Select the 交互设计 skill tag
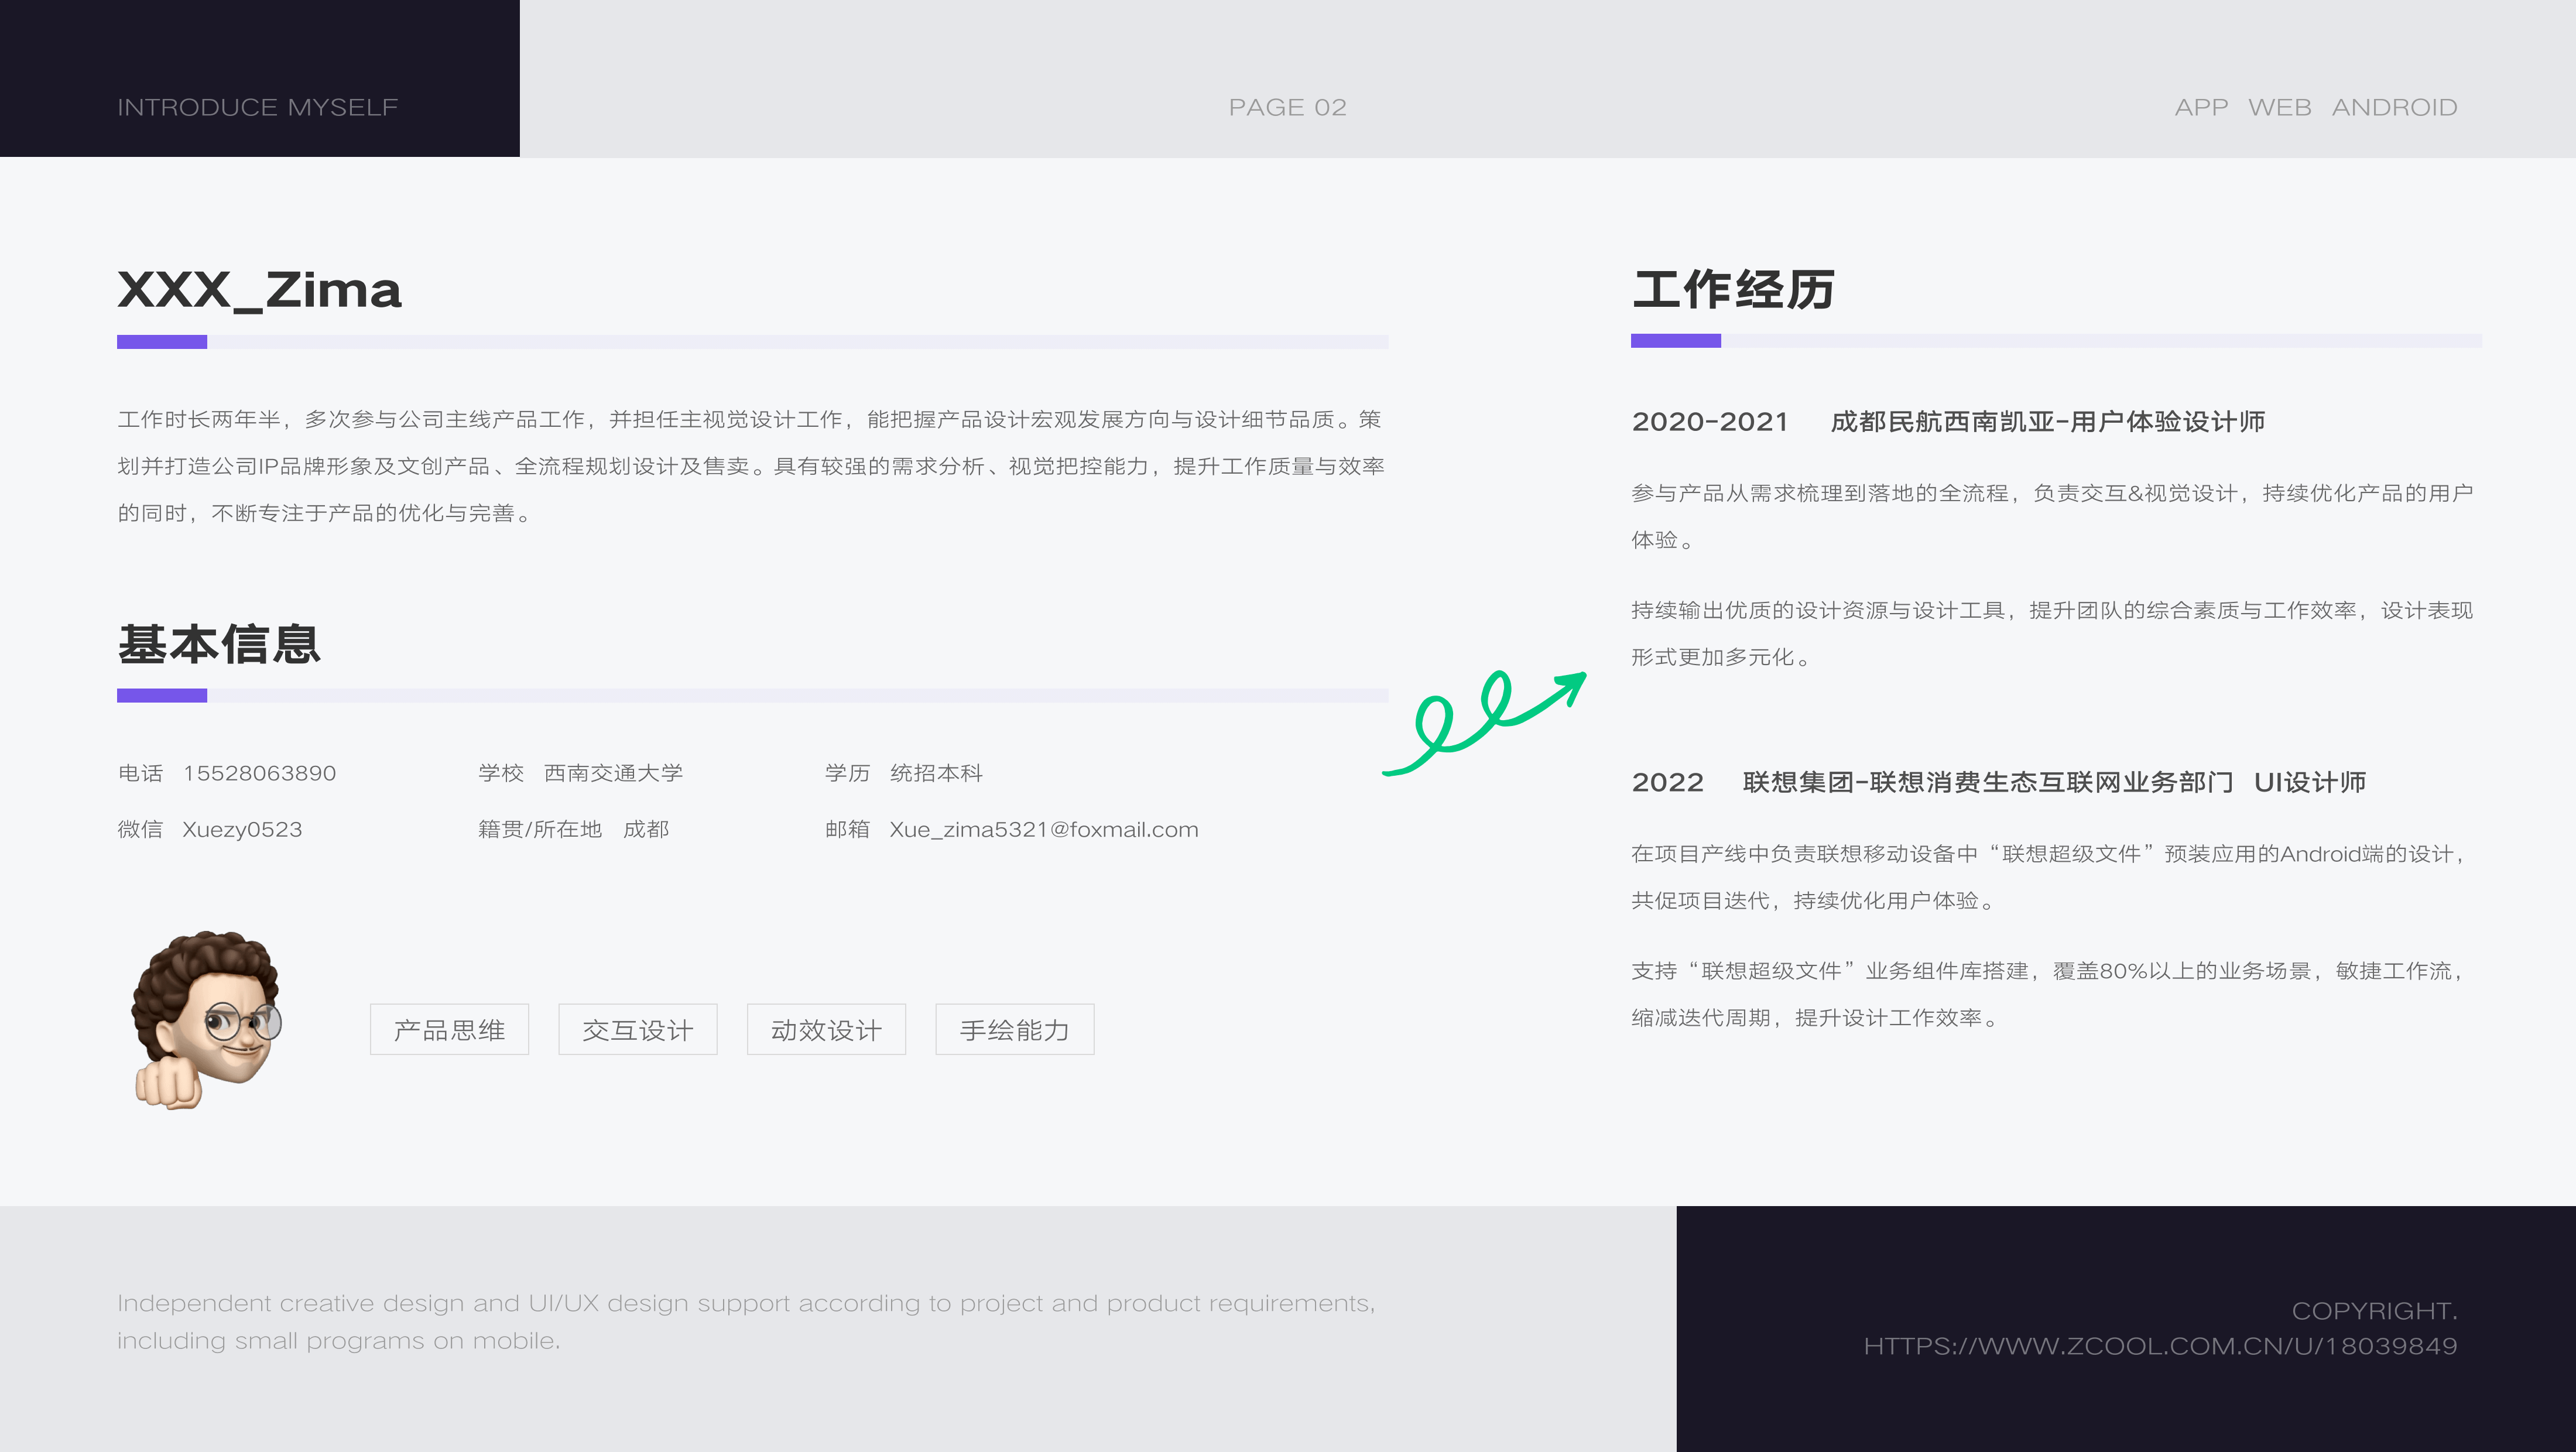This screenshot has height=1452, width=2576. pos(638,1029)
